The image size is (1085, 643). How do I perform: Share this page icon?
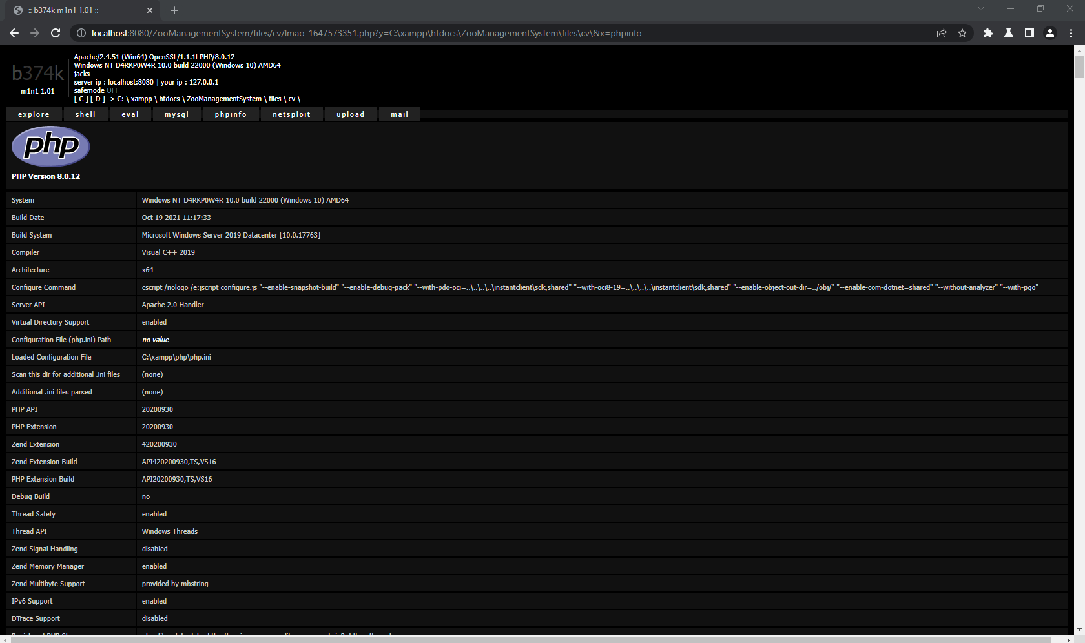point(942,33)
